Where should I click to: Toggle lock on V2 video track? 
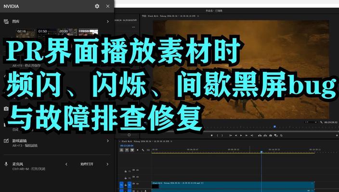[125, 178]
